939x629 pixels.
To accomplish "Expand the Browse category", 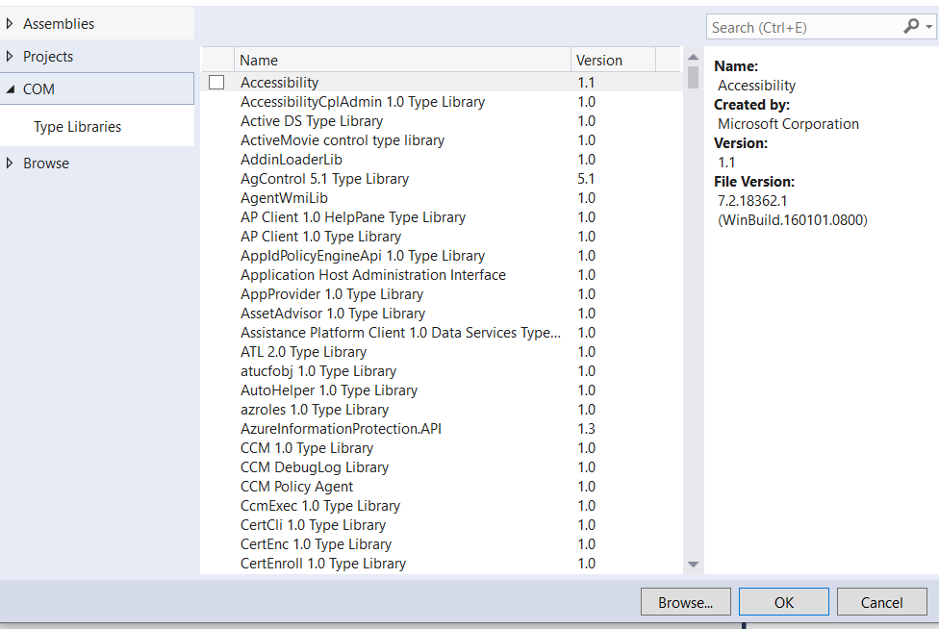I will tap(10, 163).
